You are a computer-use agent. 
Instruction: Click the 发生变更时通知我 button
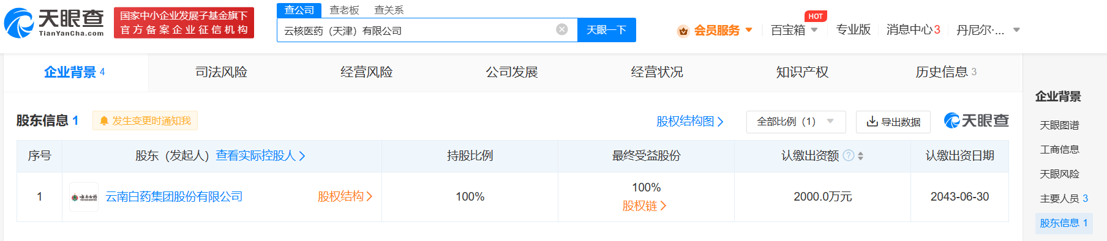click(145, 120)
